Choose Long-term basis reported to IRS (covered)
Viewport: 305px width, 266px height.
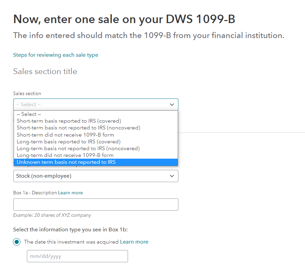tap(68, 142)
